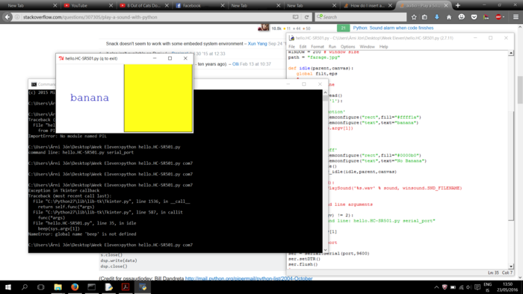Go back with Firefox back arrow
This screenshot has width=523, height=294.
click(x=7, y=17)
